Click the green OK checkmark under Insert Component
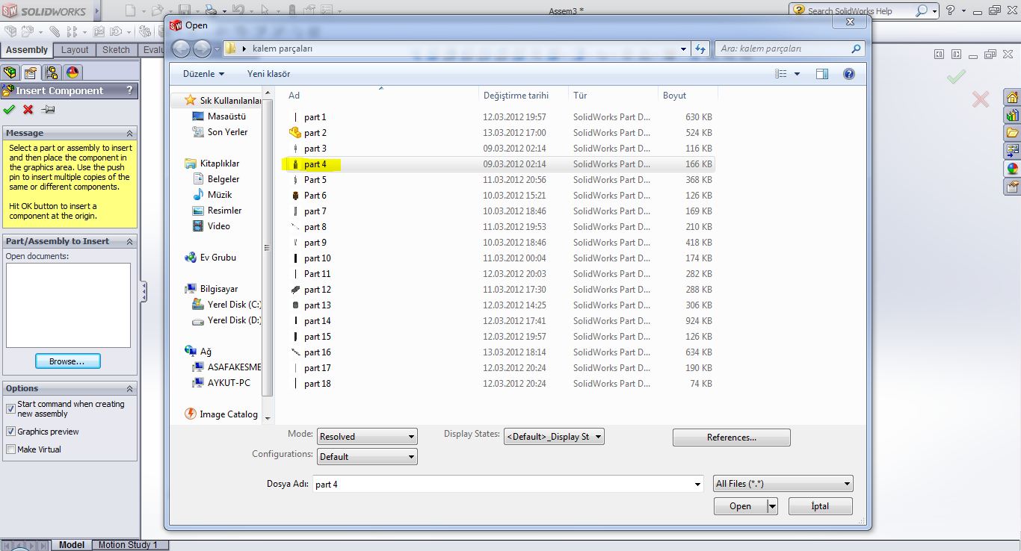This screenshot has height=551, width=1021. (9, 110)
